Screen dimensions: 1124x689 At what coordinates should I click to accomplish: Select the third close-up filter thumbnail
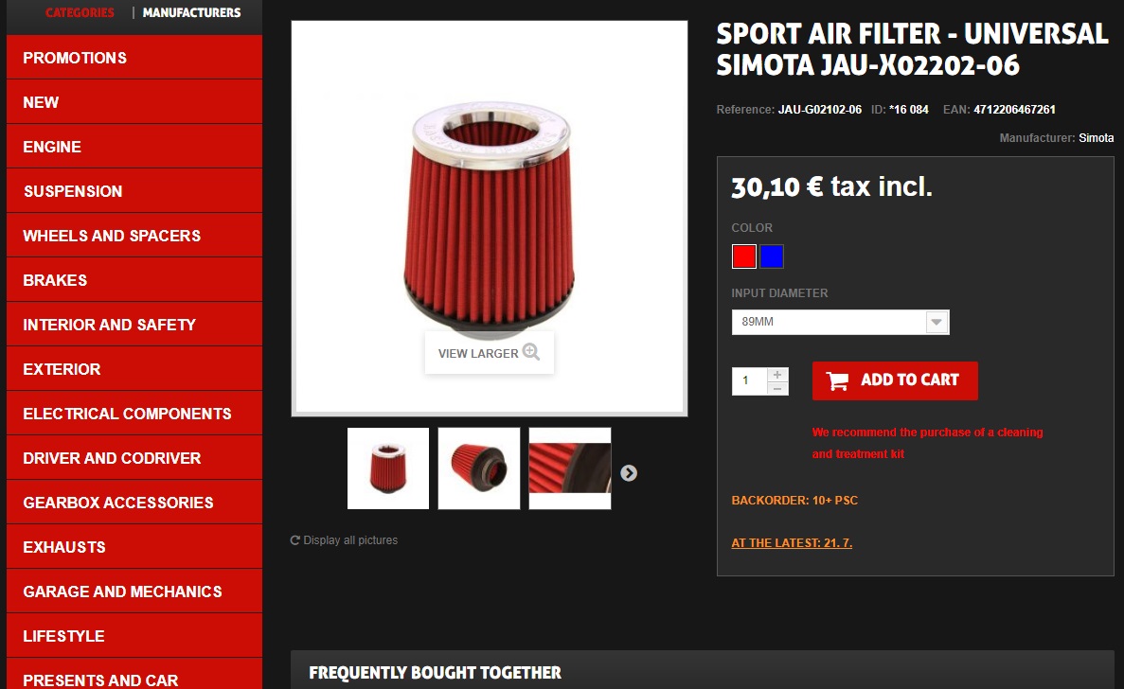(x=570, y=468)
